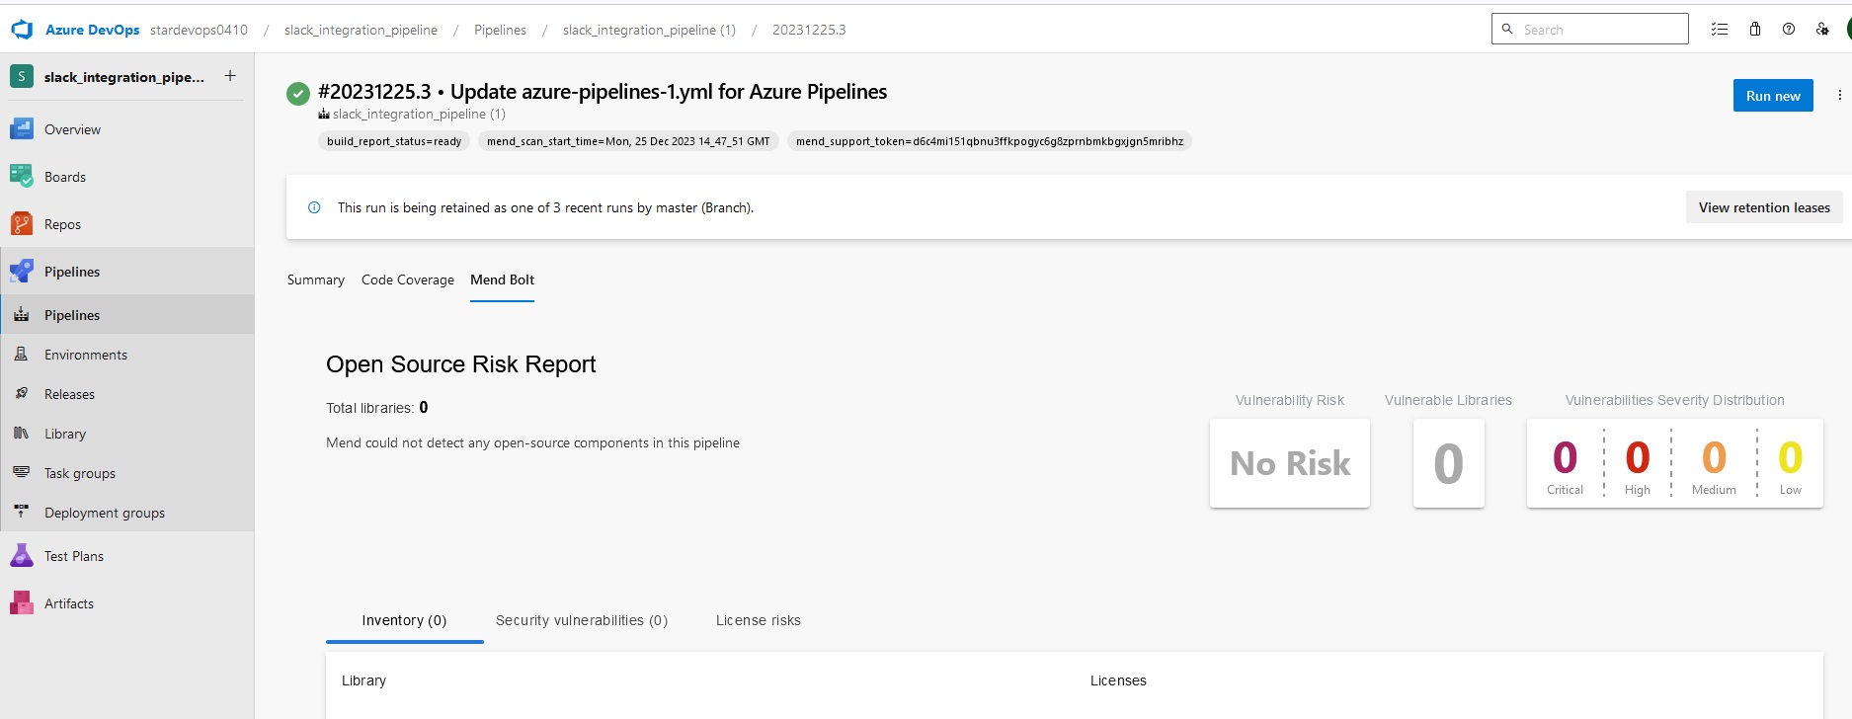Click the build_report_status=ready tag

click(x=394, y=141)
